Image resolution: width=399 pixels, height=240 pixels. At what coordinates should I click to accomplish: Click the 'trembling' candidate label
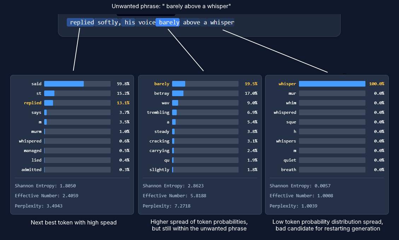[158, 112]
